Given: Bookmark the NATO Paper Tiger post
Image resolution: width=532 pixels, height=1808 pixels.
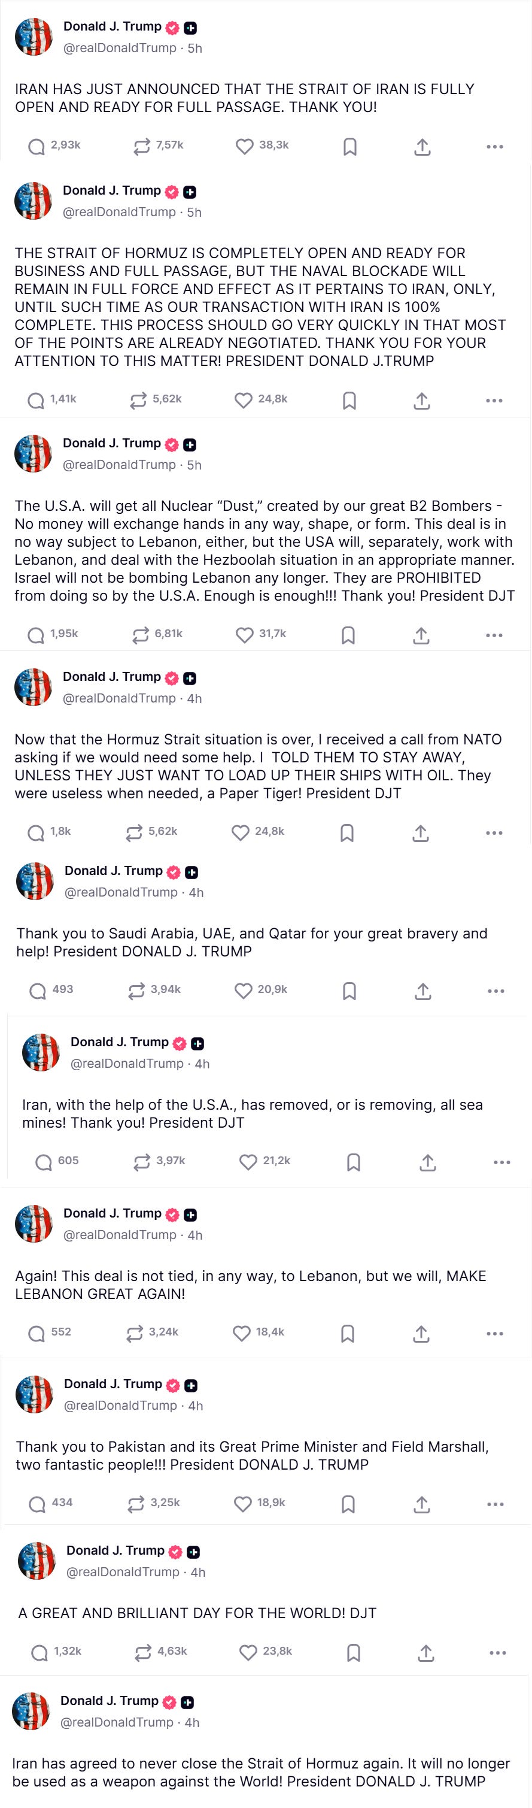Looking at the screenshot, I should pyautogui.click(x=347, y=832).
